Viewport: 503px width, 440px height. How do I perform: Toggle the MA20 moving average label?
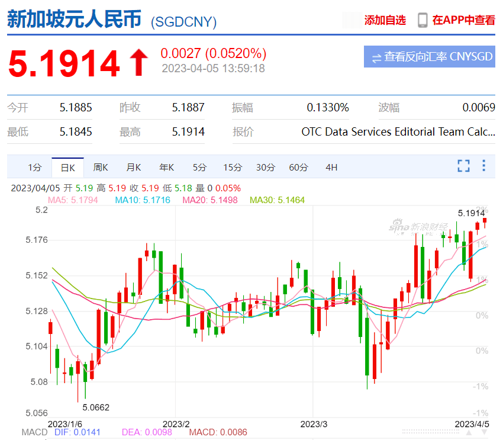tap(209, 200)
